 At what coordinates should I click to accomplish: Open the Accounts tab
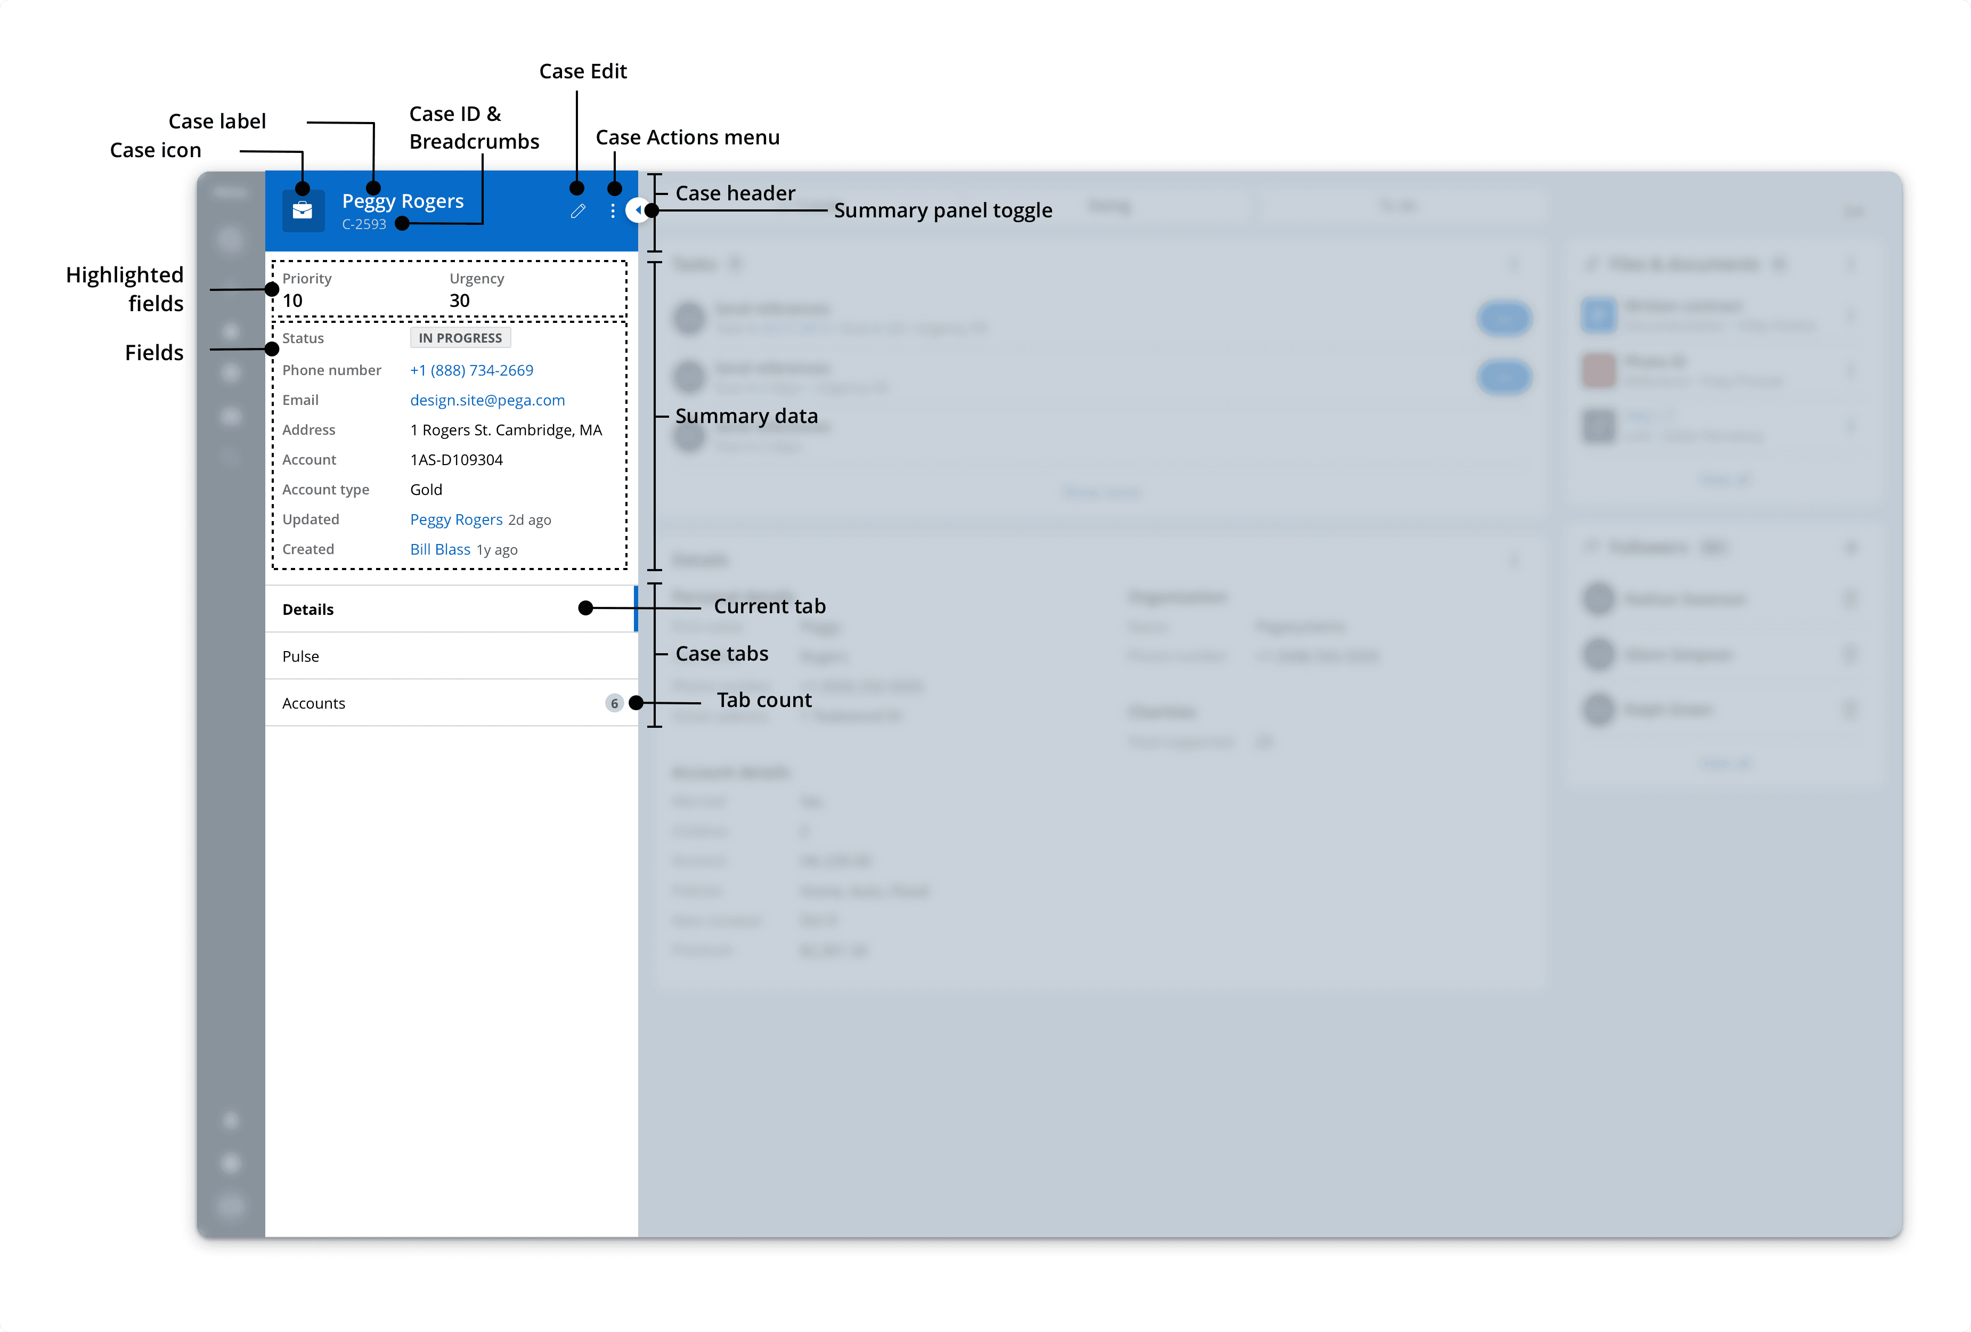pyautogui.click(x=451, y=702)
